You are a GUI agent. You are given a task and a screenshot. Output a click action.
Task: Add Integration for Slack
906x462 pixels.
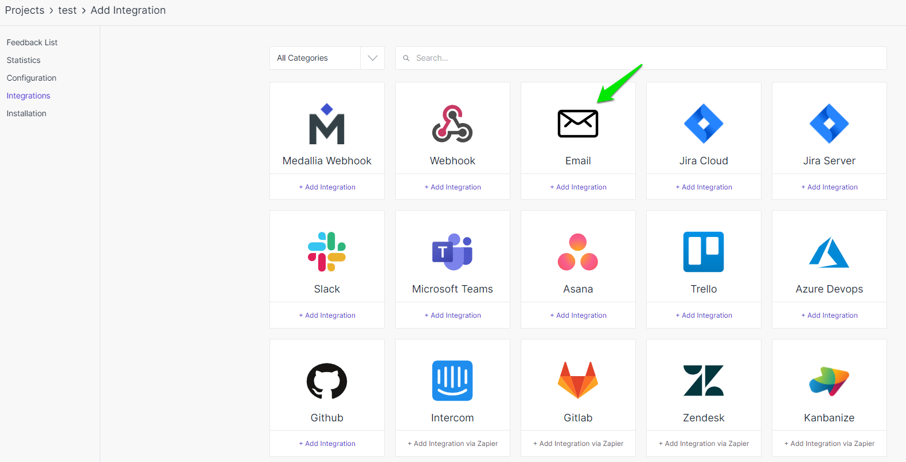(x=327, y=315)
